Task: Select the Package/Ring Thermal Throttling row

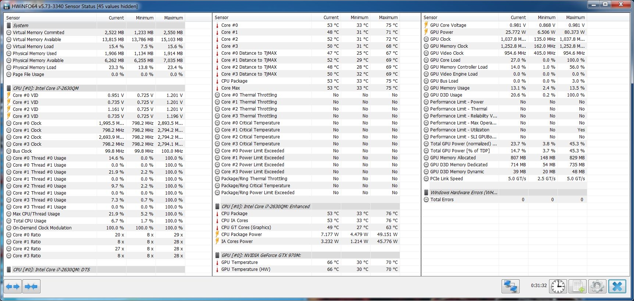Action: tap(307, 179)
